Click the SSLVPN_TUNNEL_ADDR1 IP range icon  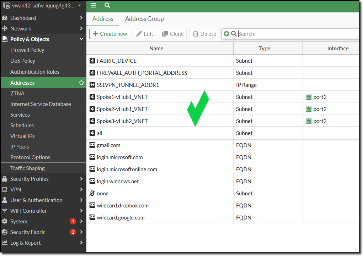pyautogui.click(x=92, y=85)
